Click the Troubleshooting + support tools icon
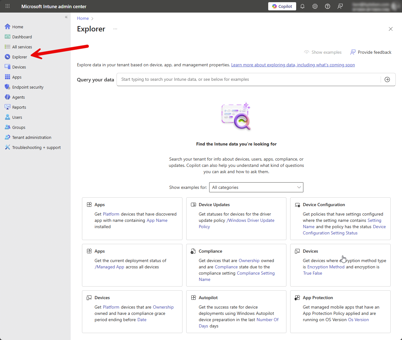Image resolution: width=402 pixels, height=340 pixels. 8,147
